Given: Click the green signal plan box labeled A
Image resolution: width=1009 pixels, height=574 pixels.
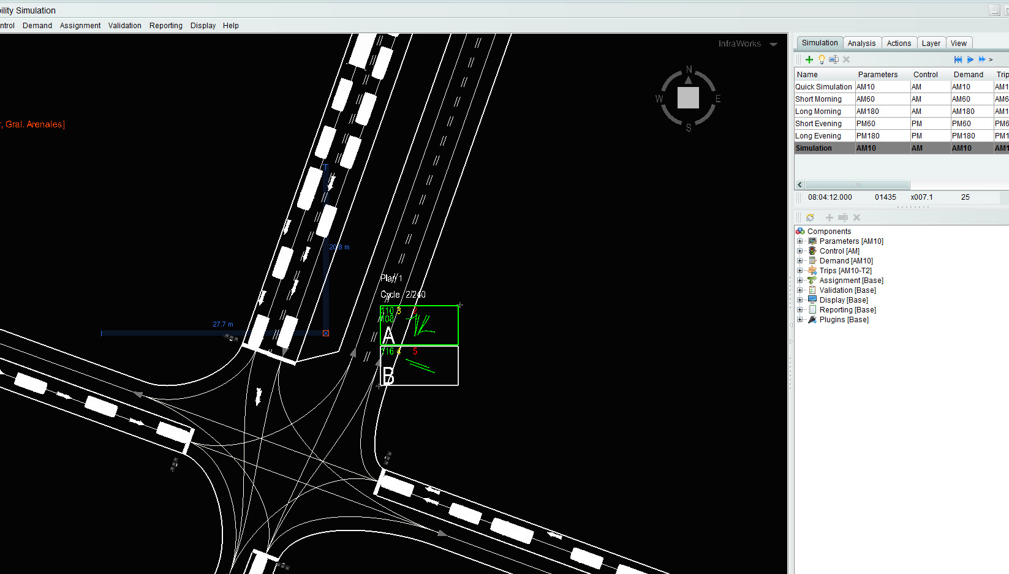Looking at the screenshot, I should click(x=419, y=325).
